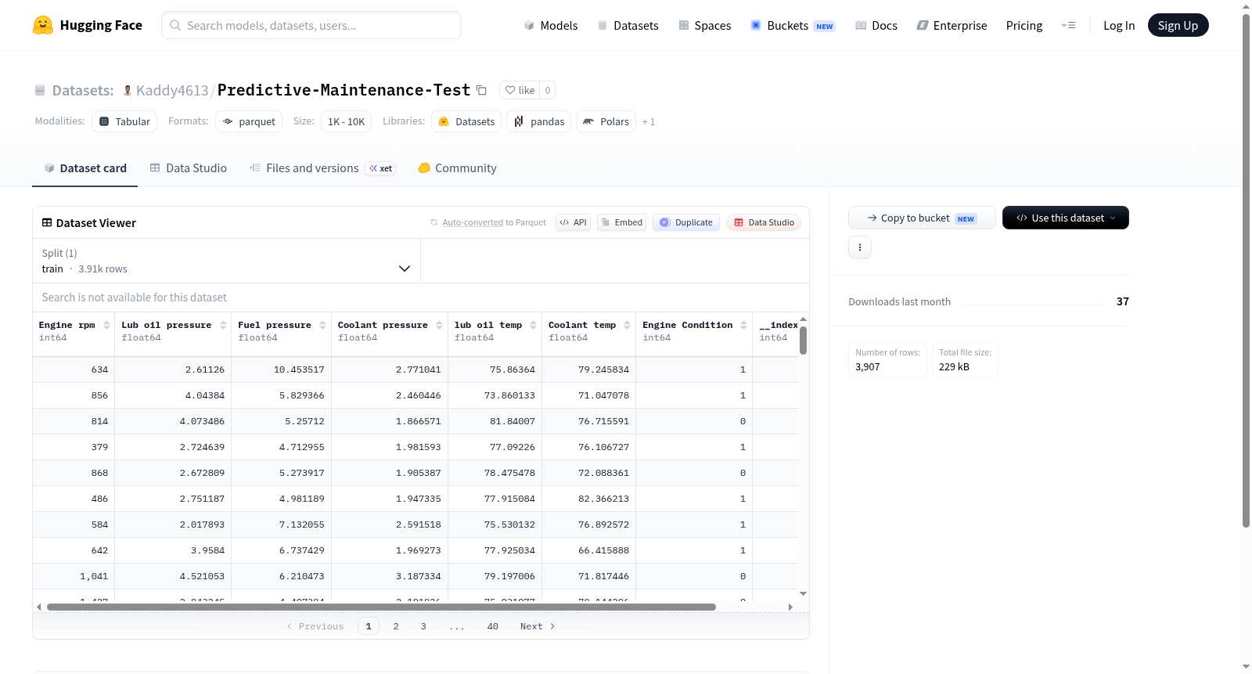Screen dimensions: 1252x674
Task: Switch to the Data Studio tab
Action: (189, 168)
